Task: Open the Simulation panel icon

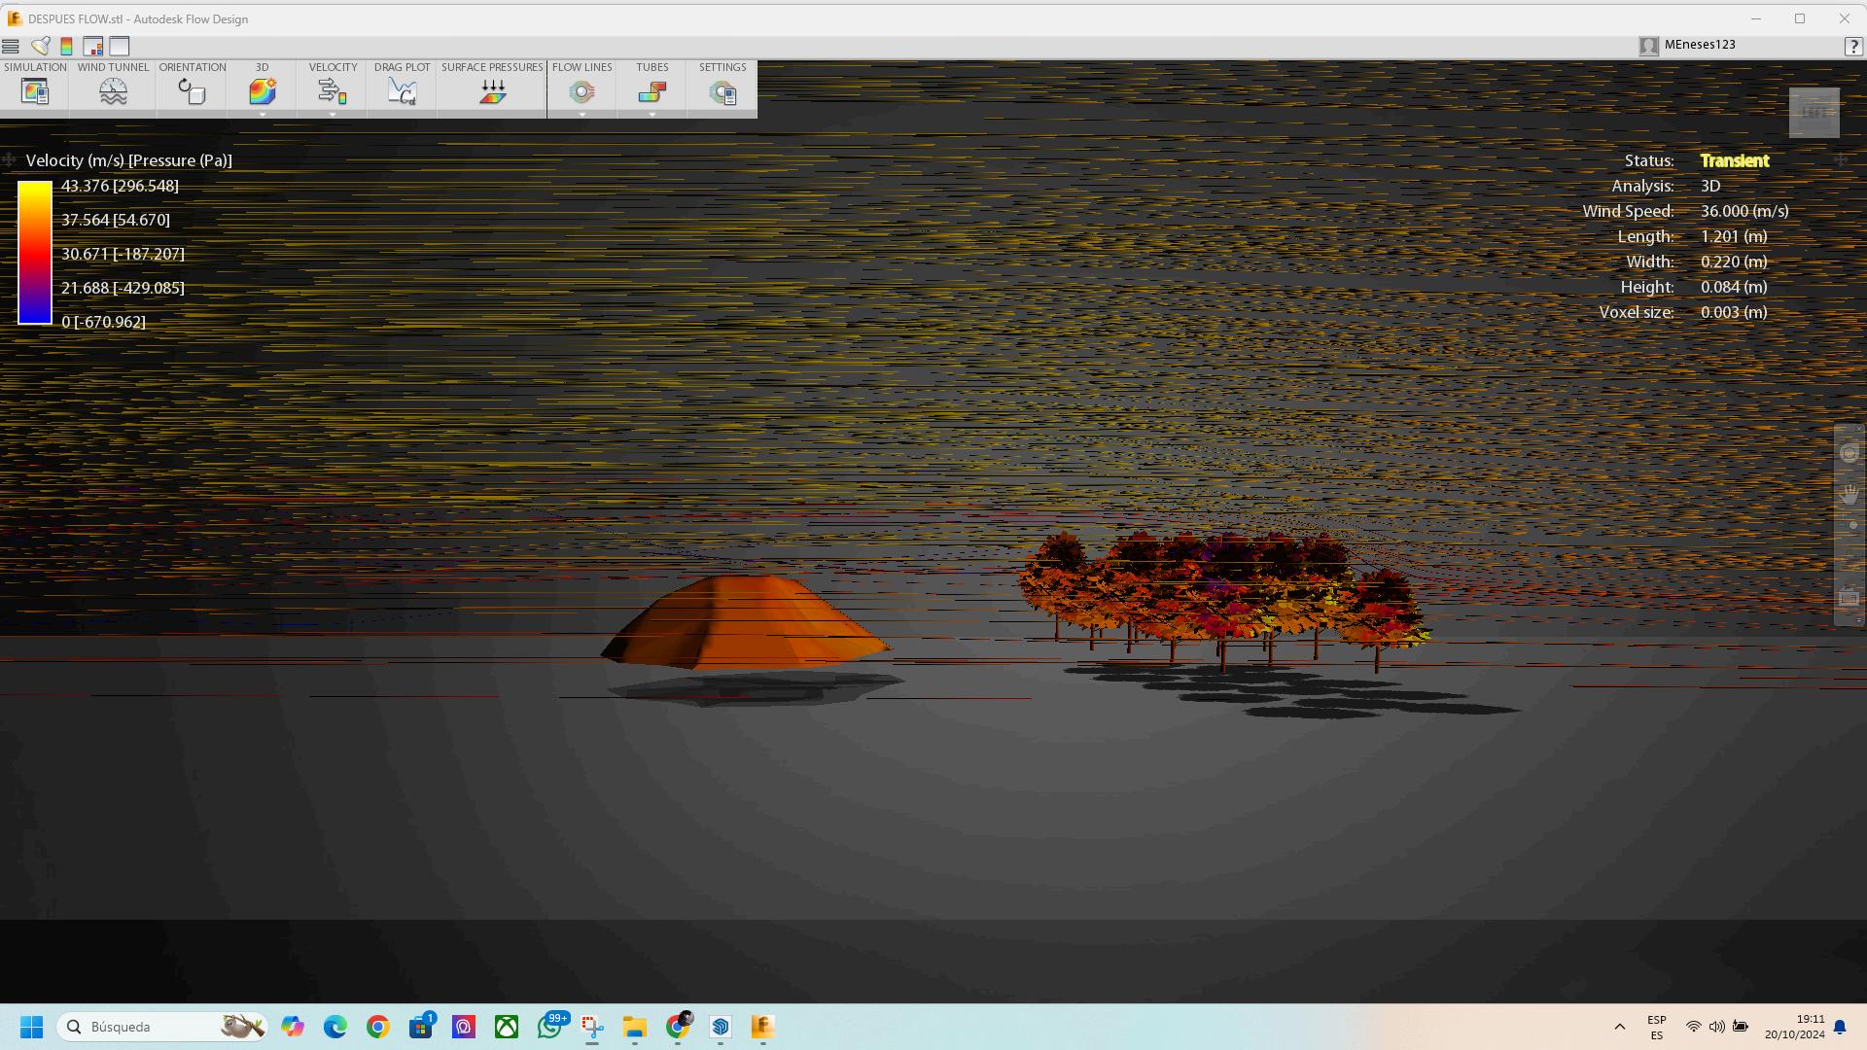Action: [35, 91]
